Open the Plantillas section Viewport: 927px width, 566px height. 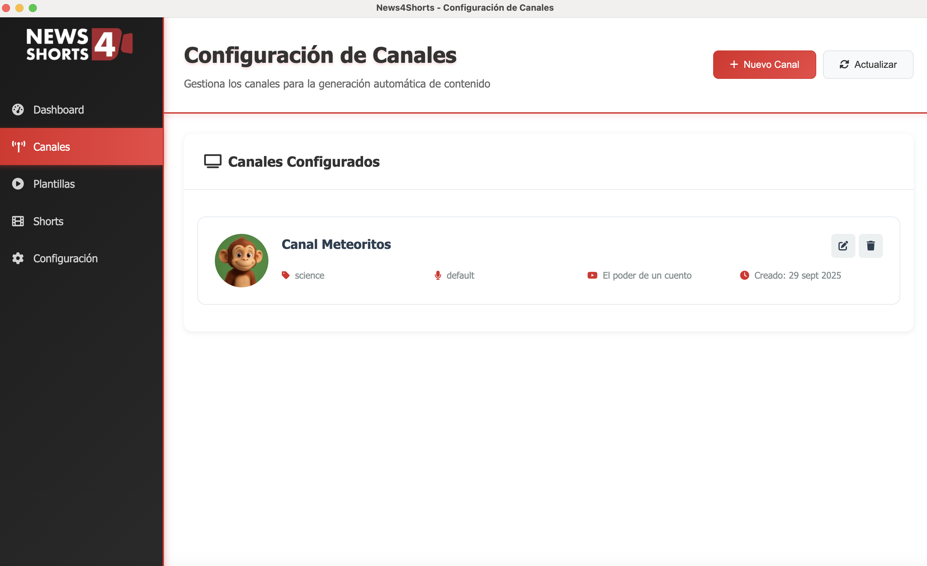coord(81,184)
